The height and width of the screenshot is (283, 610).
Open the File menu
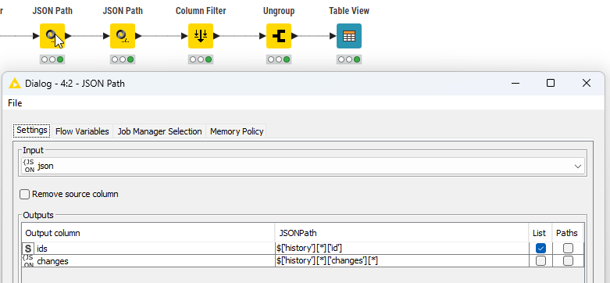click(15, 103)
